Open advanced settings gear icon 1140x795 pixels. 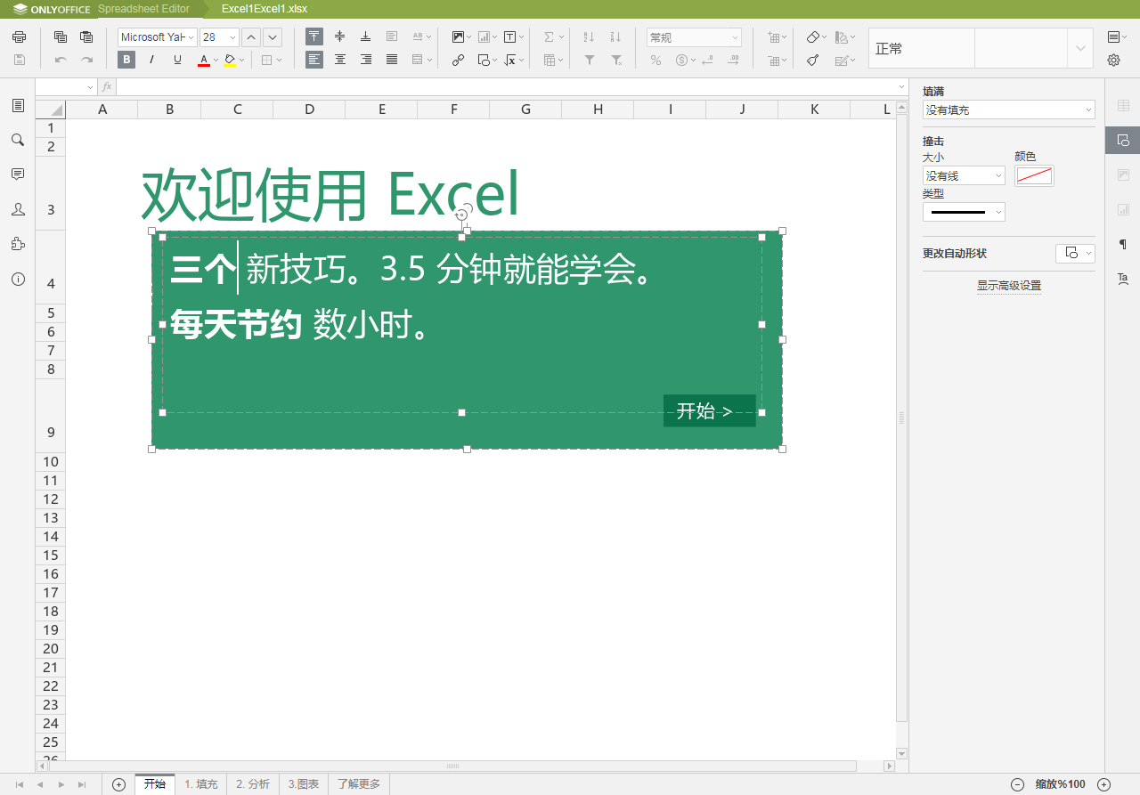(1113, 60)
